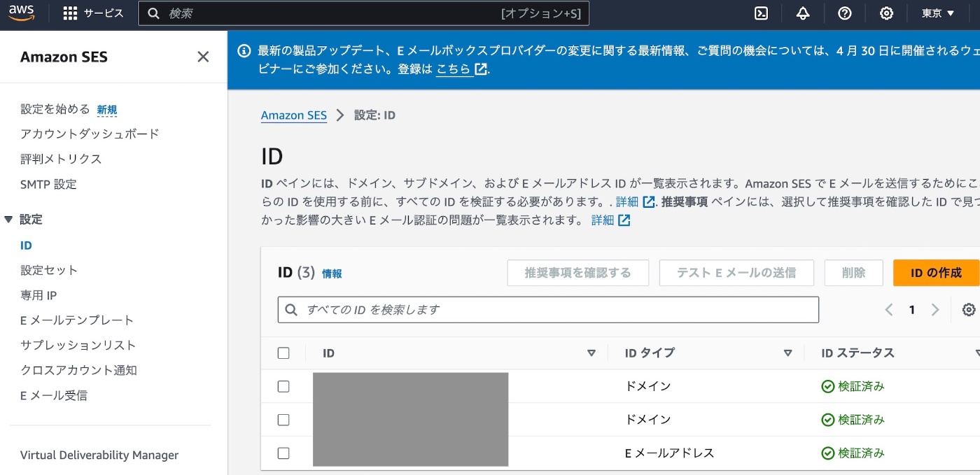Follow the こちら link in banner

pyautogui.click(x=454, y=69)
